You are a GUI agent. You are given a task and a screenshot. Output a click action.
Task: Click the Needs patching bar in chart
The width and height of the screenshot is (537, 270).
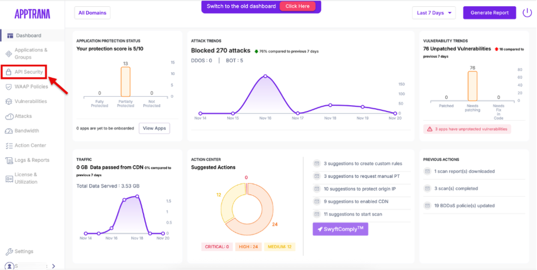(x=472, y=86)
